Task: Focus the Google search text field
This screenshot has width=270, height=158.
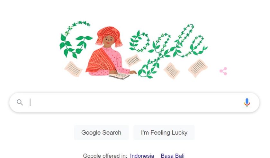Action: 134,103
